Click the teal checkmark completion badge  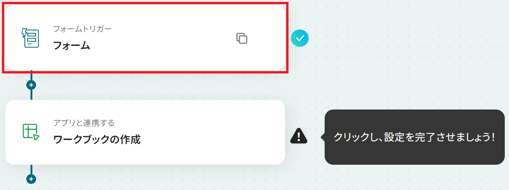[300, 38]
